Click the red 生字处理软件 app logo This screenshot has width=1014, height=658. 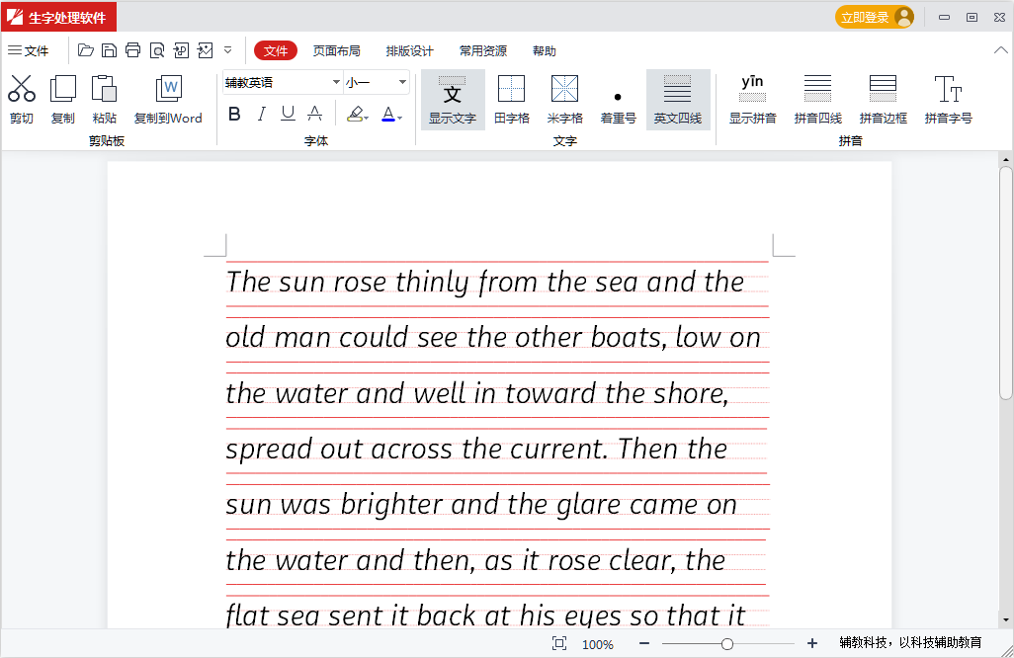click(x=59, y=17)
